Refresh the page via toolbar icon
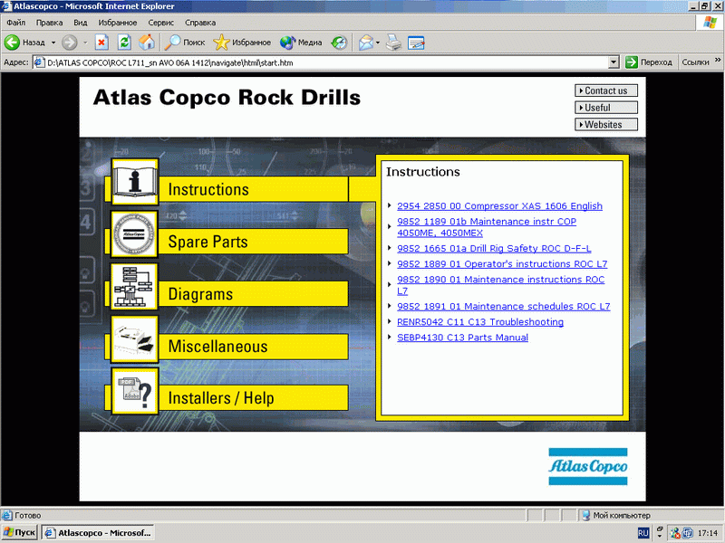Image resolution: width=725 pixels, height=543 pixels. 124,42
